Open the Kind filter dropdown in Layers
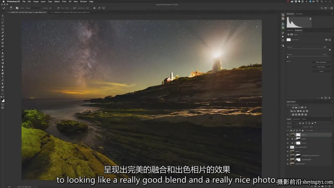This screenshot has width=334, height=188. click(293, 123)
